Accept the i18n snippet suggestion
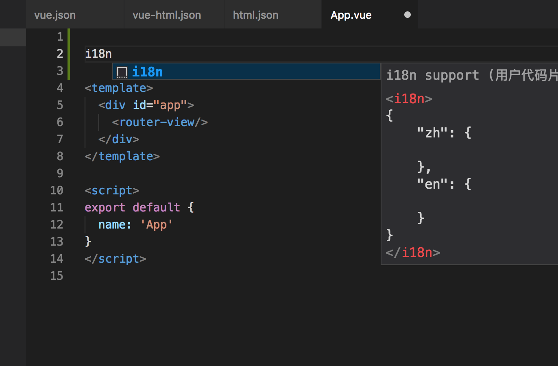 tap(246, 72)
